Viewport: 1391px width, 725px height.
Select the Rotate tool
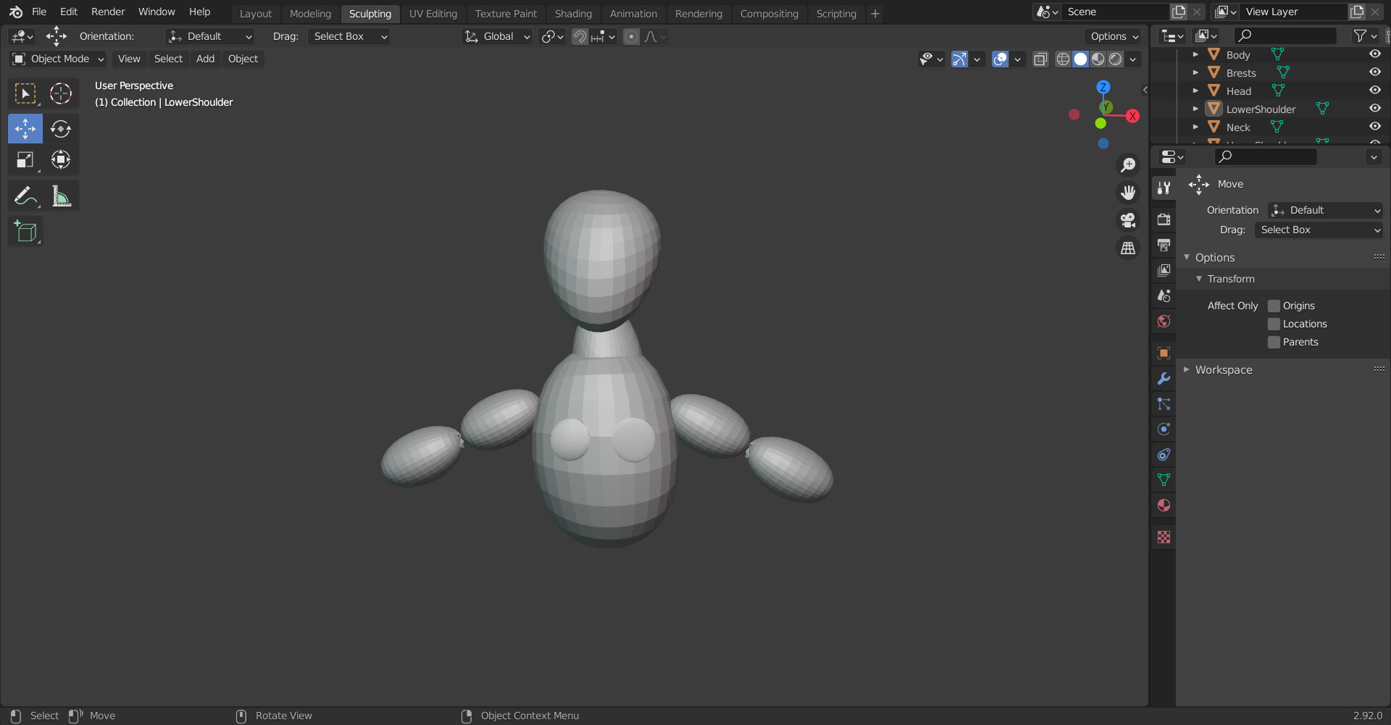(x=60, y=128)
